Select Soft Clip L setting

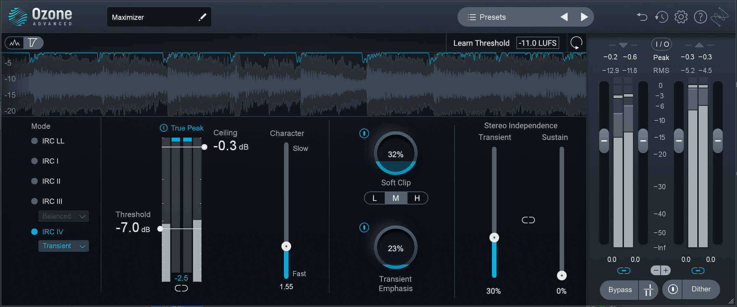click(374, 198)
